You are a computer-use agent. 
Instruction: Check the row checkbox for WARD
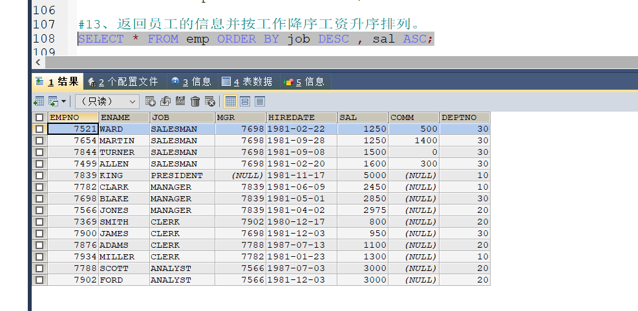point(39,129)
